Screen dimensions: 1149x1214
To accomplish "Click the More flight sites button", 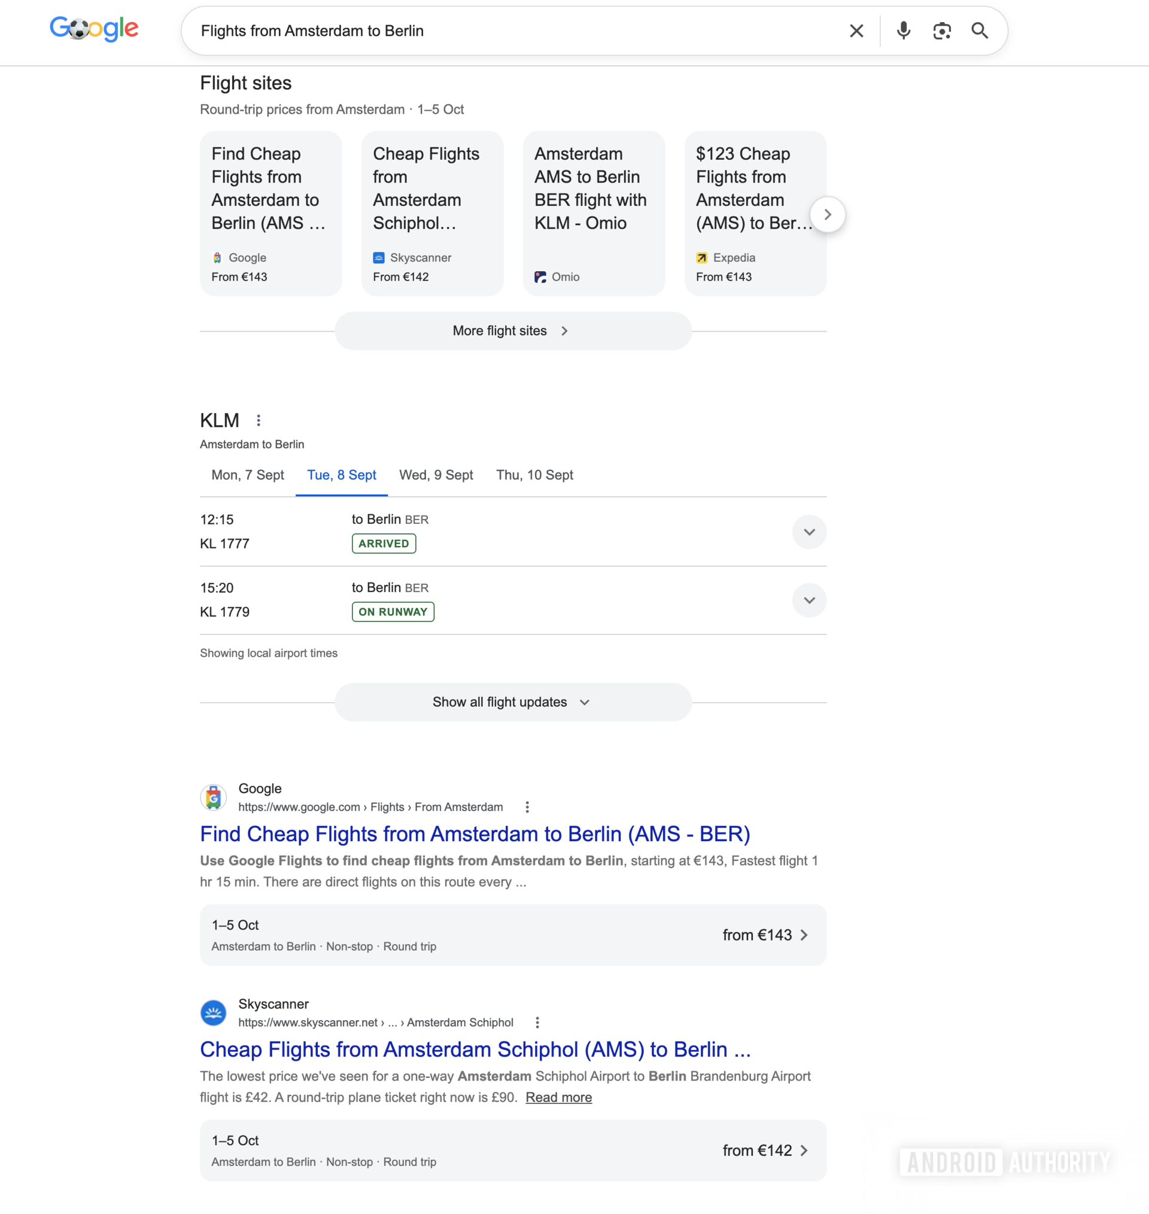I will click(513, 331).
